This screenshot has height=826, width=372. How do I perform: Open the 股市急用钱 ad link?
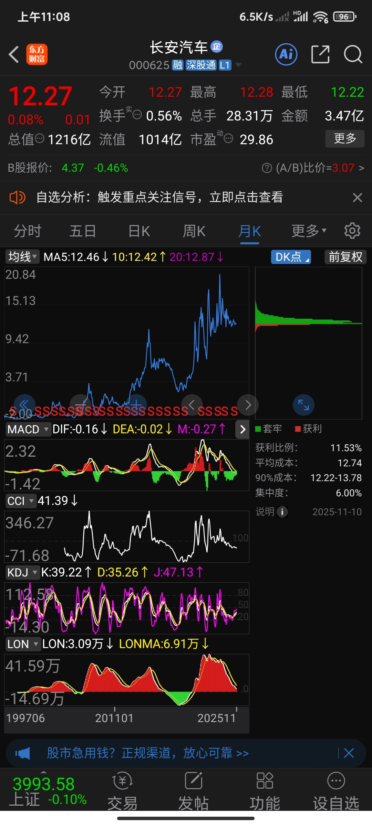click(148, 753)
